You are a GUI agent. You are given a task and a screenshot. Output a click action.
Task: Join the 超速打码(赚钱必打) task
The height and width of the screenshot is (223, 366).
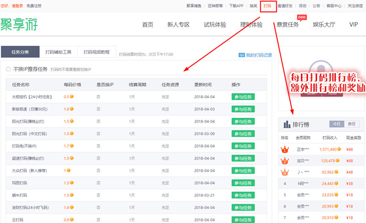[243, 159]
